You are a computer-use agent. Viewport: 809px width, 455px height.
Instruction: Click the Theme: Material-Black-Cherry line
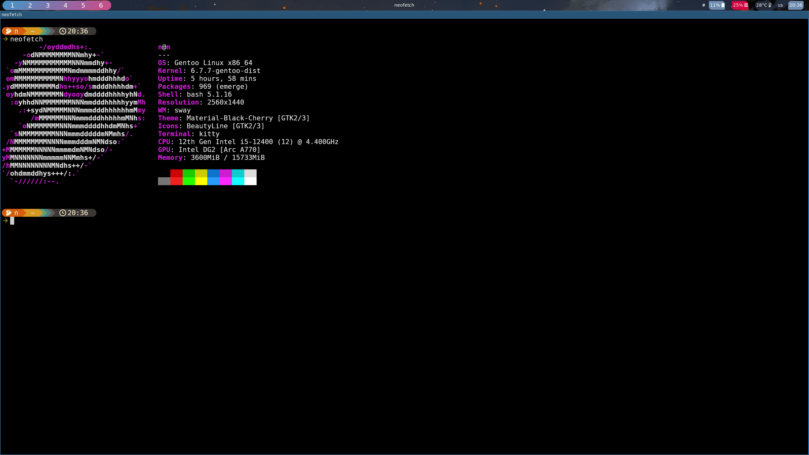coord(234,118)
